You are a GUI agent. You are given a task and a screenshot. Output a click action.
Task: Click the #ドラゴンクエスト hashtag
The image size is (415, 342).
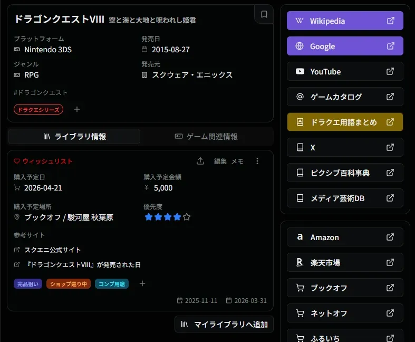point(41,93)
